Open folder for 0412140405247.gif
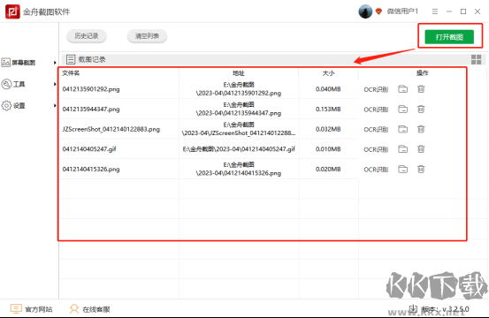 pos(402,149)
